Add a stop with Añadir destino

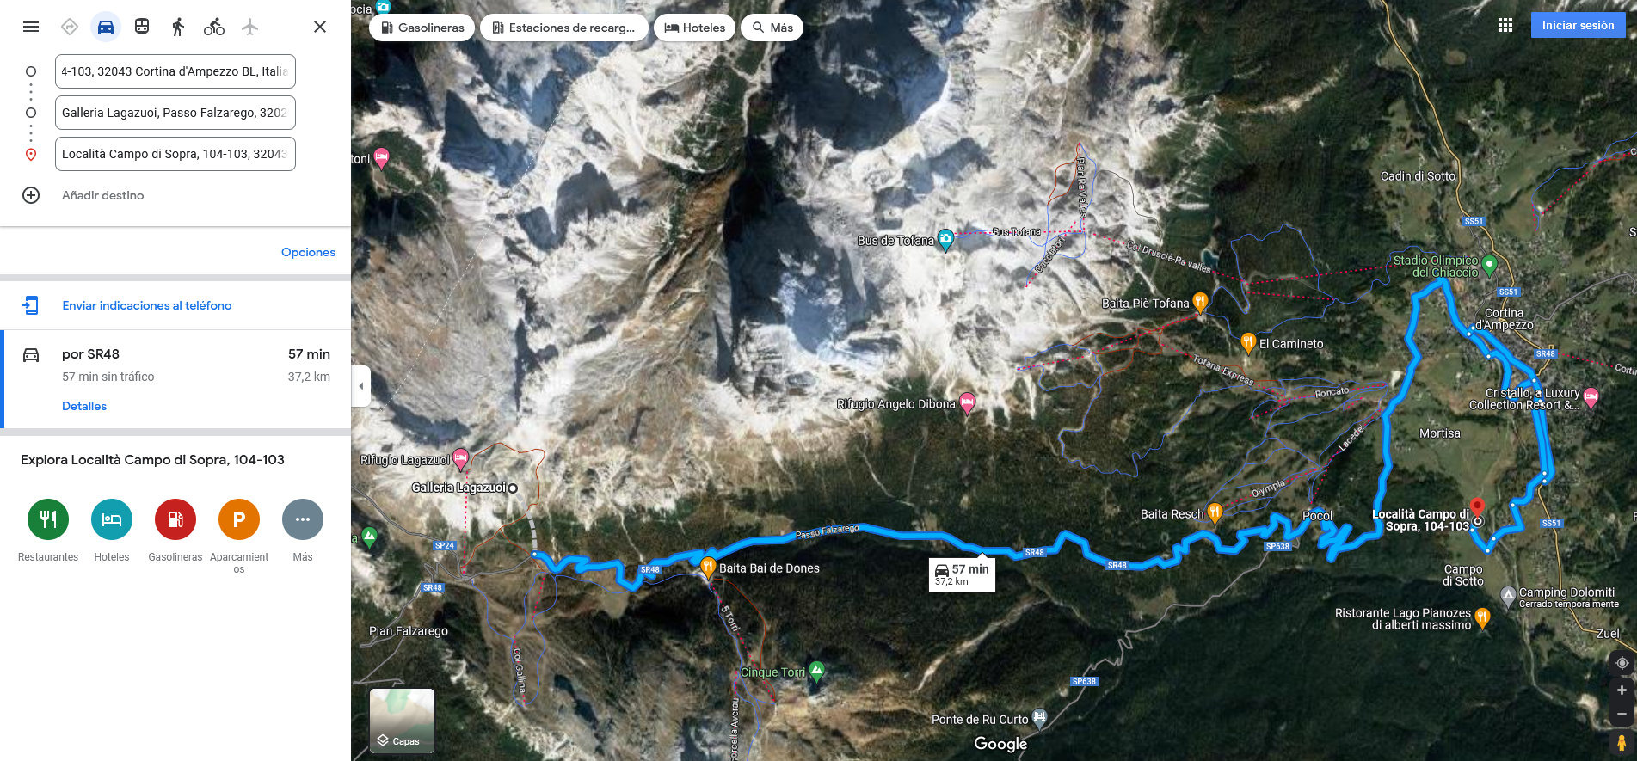(x=102, y=195)
